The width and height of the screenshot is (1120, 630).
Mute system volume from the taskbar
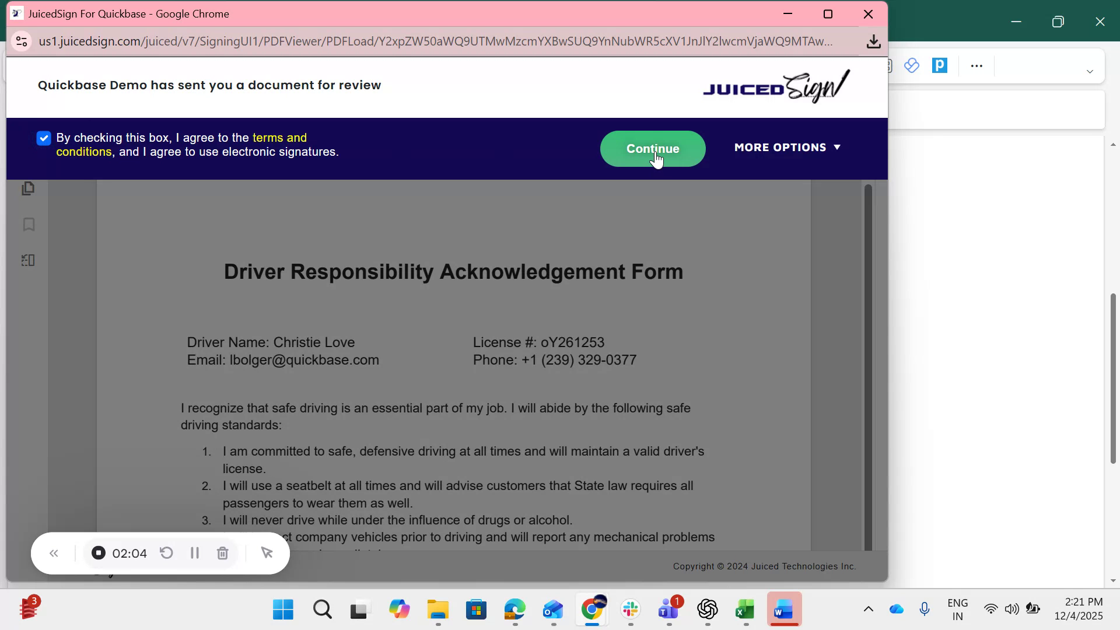click(x=1012, y=608)
